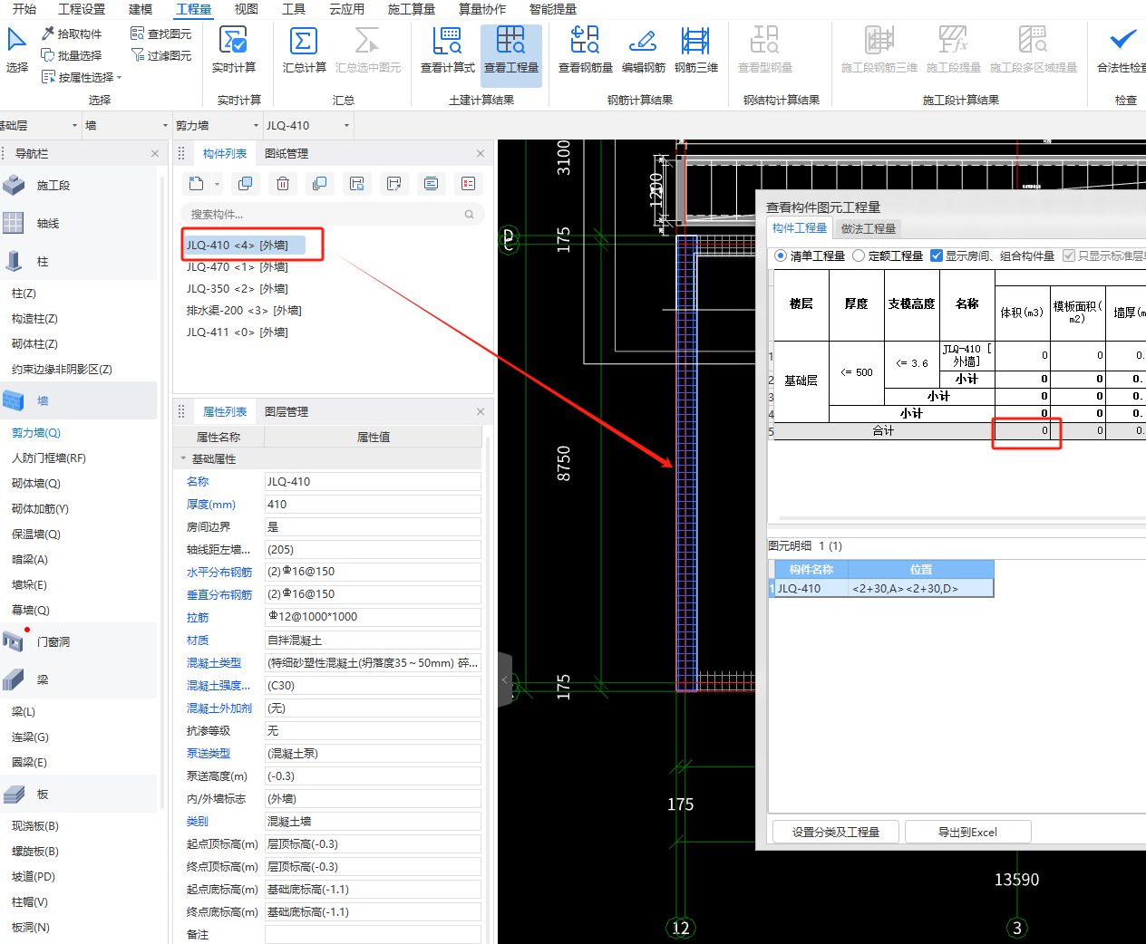
Task: Select JLQ-411 <0> [外墙] component
Action: (238, 332)
